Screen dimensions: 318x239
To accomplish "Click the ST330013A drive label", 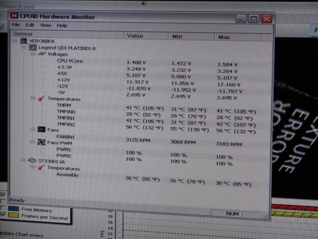I will click(x=52, y=162).
